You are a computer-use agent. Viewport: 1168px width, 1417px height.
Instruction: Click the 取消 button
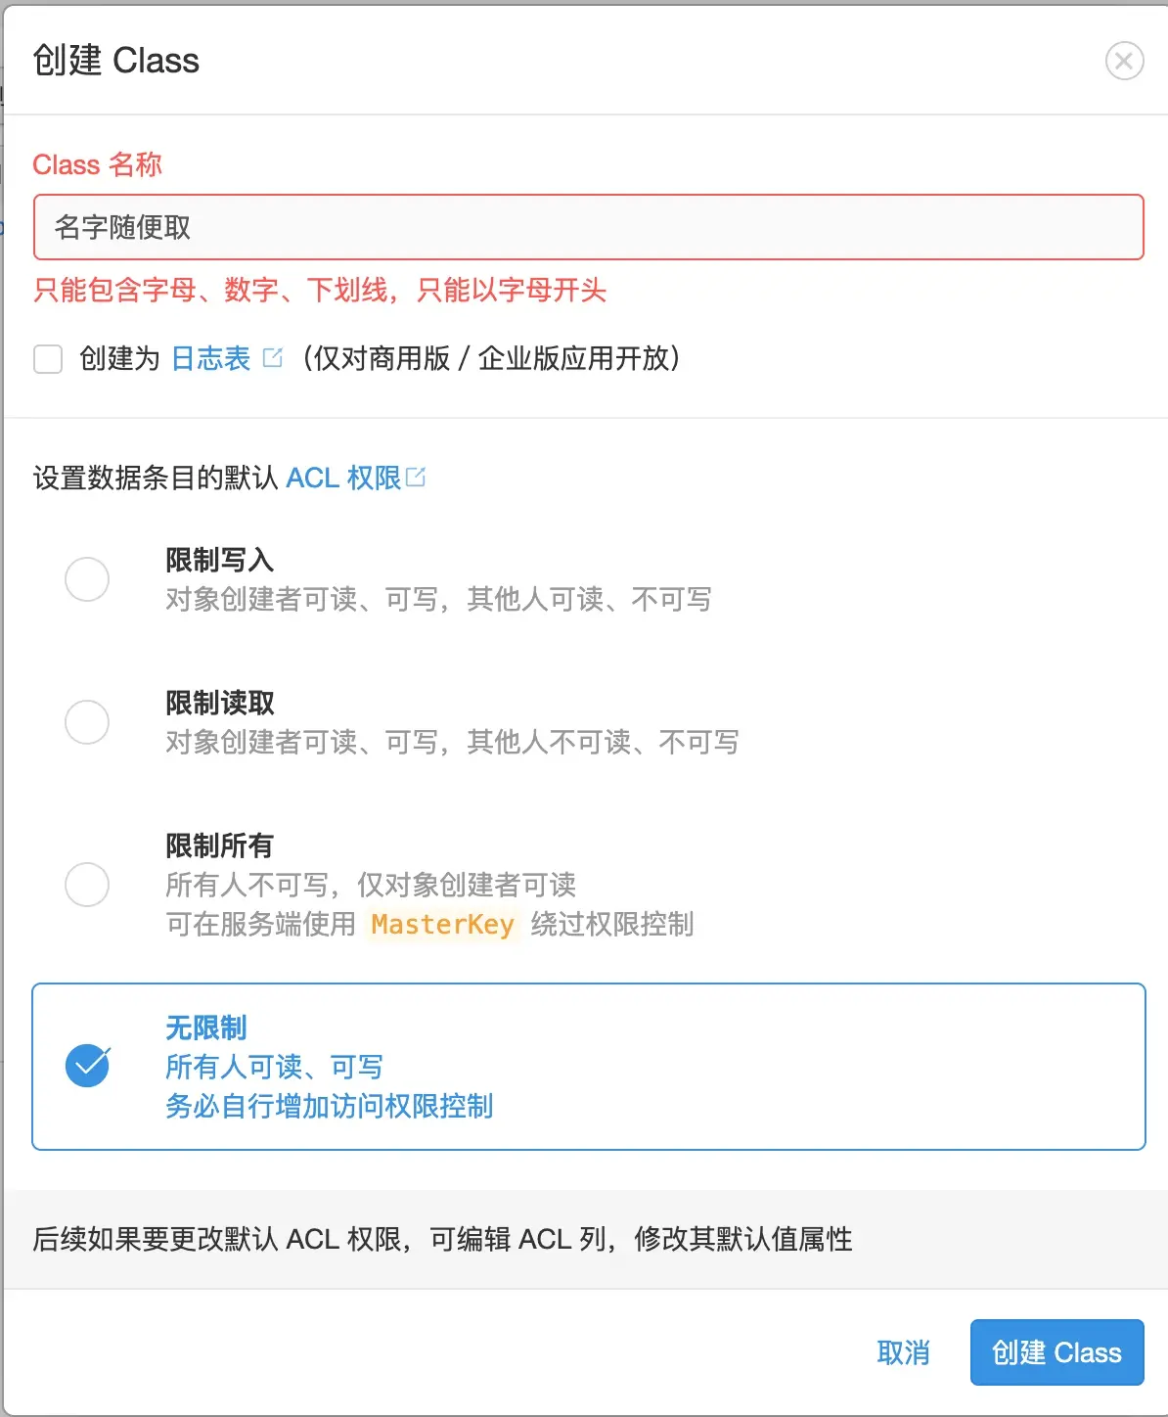[x=902, y=1352]
